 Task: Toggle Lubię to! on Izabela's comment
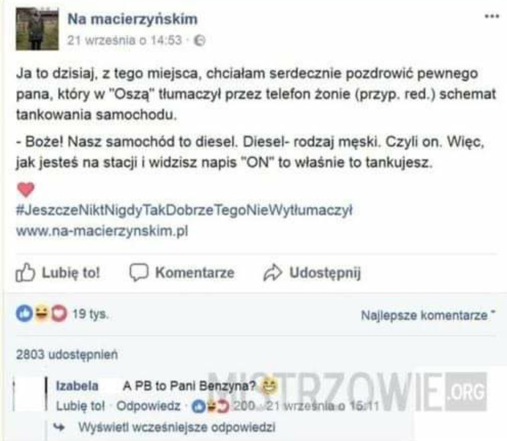(x=80, y=406)
